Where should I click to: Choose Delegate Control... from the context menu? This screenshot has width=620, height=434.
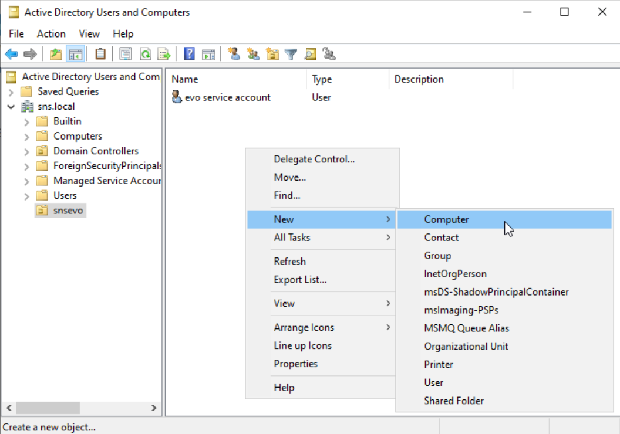pos(322,159)
